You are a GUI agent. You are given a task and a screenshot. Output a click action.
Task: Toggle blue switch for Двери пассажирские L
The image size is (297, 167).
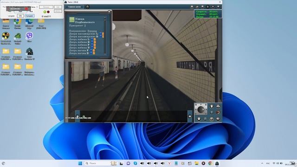point(101,34)
